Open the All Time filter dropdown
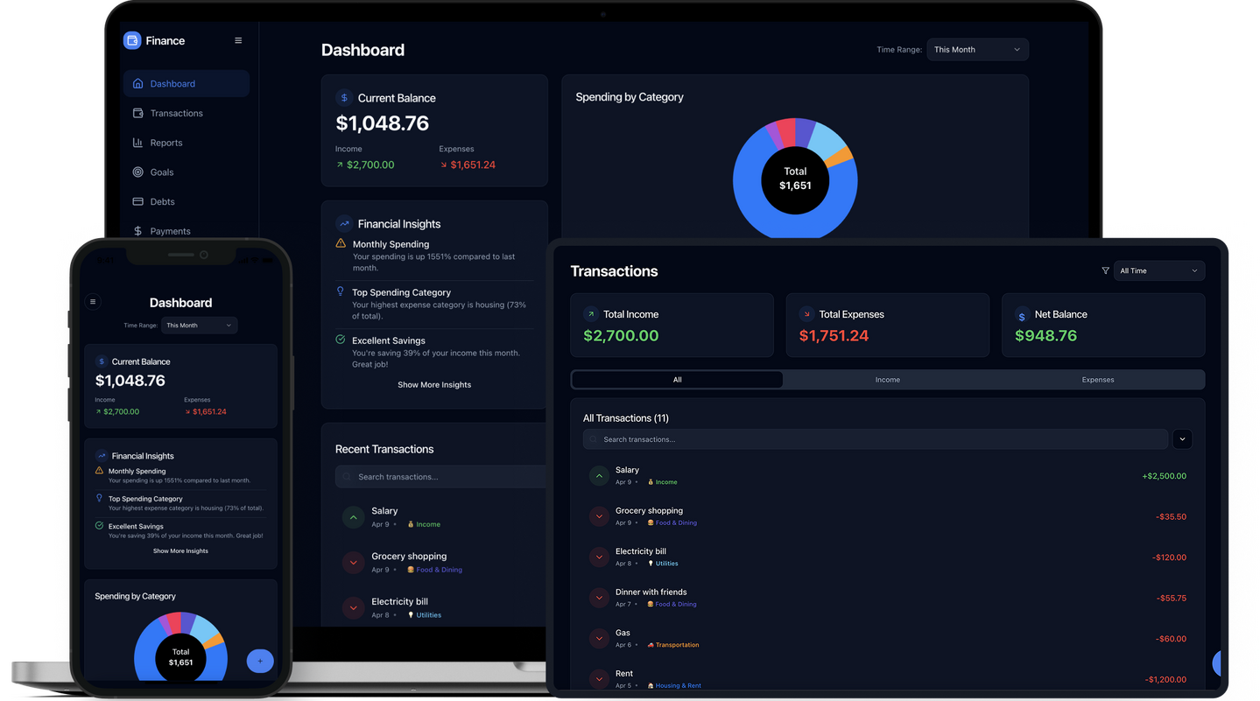Screen dimensions: 1260x701 [1158, 271]
